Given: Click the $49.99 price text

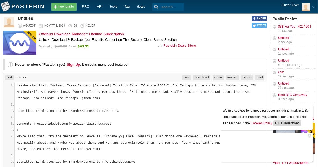Looking at the screenshot, I should coord(83,46).
